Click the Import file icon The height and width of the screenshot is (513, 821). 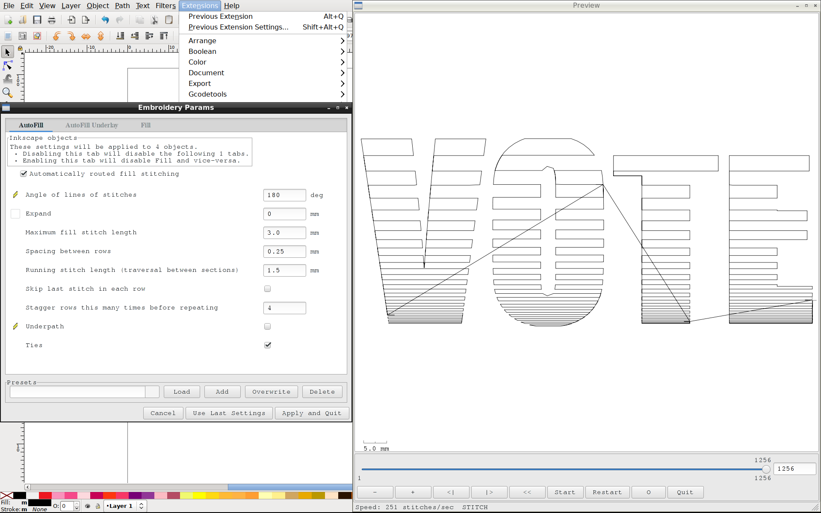(x=71, y=20)
